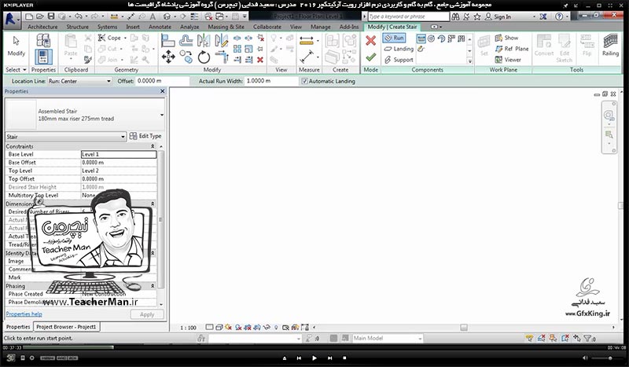The image size is (629, 367).
Task: Click the KMPlayer play button
Action: click(x=314, y=358)
